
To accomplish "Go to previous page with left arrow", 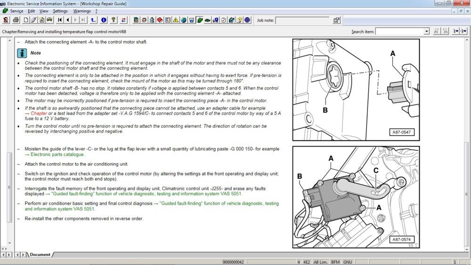I will click(x=67, y=20).
